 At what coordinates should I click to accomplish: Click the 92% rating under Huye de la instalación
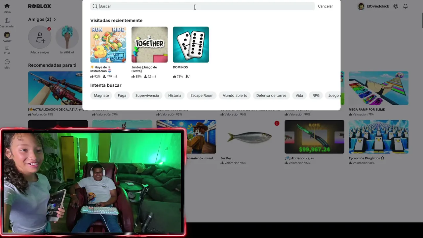coord(95,76)
